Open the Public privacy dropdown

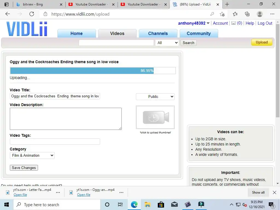tap(155, 97)
